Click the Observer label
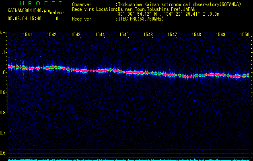This screenshot has height=161, width=253. click(x=82, y=4)
